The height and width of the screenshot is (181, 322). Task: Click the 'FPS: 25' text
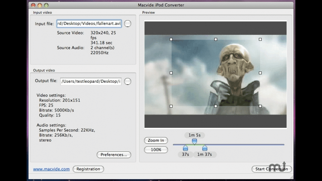coord(46,105)
